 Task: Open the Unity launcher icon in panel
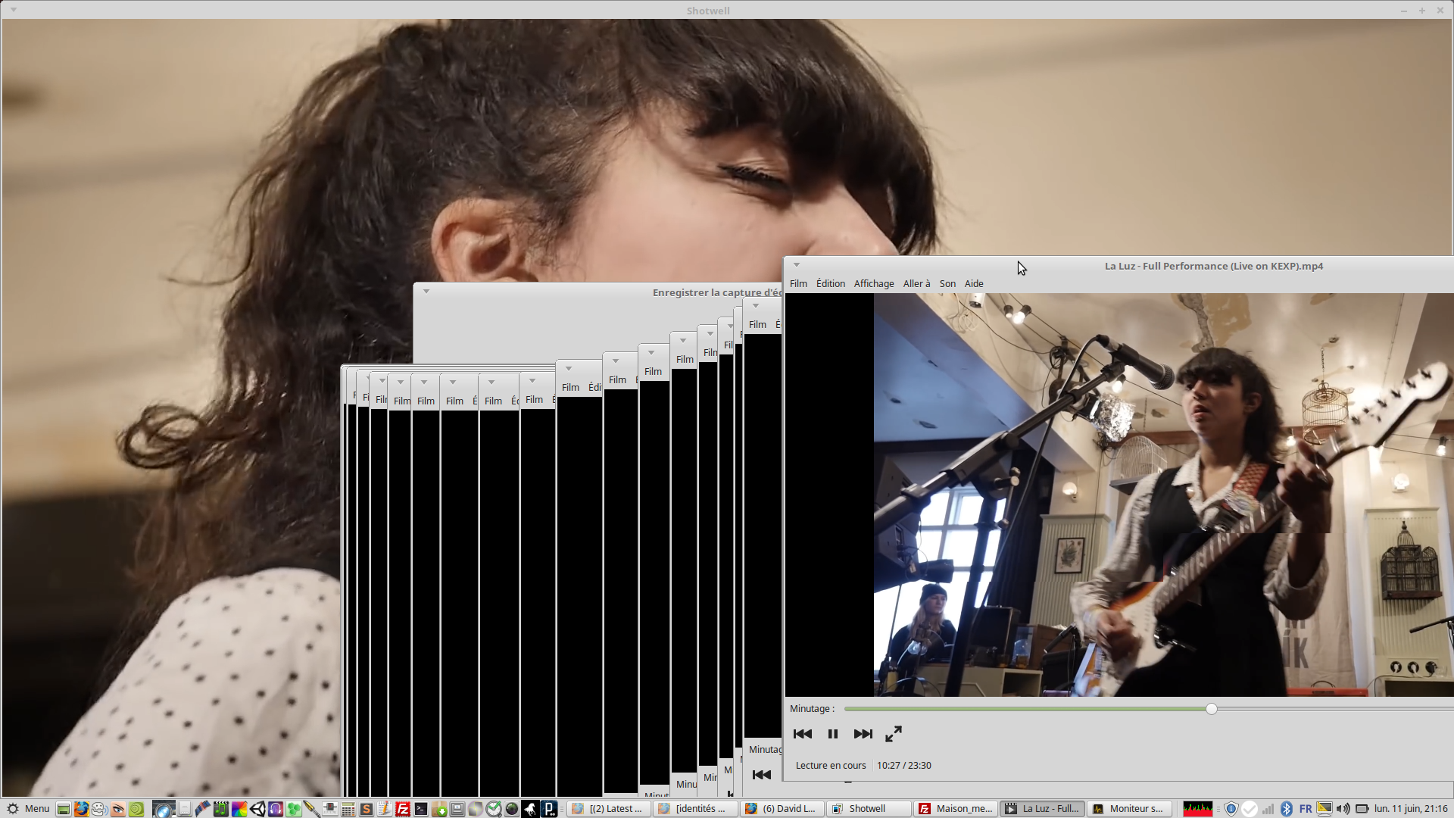point(257,809)
